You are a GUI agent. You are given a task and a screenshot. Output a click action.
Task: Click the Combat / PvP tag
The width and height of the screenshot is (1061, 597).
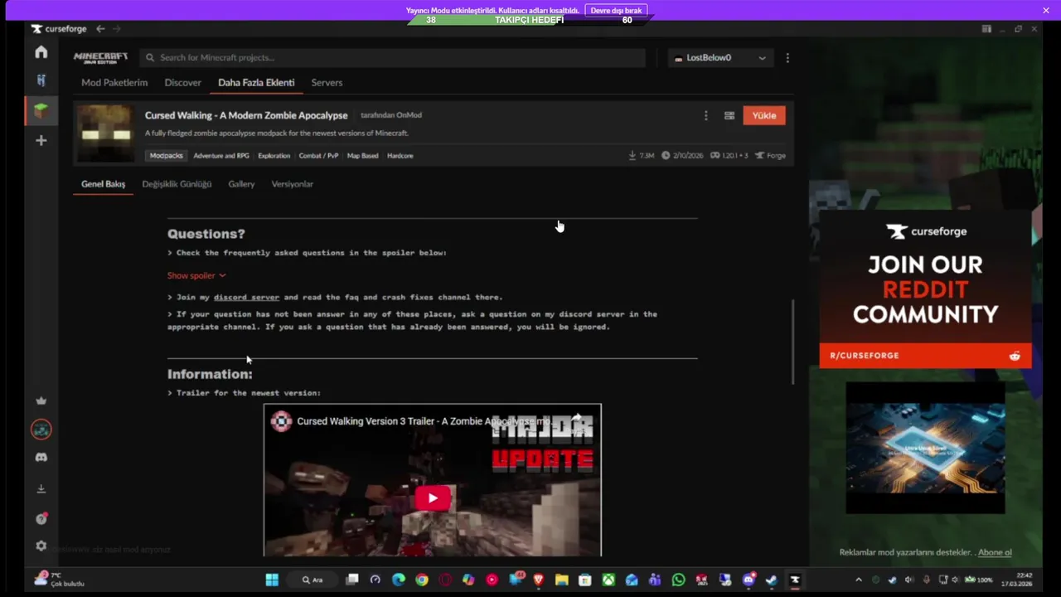click(x=318, y=156)
